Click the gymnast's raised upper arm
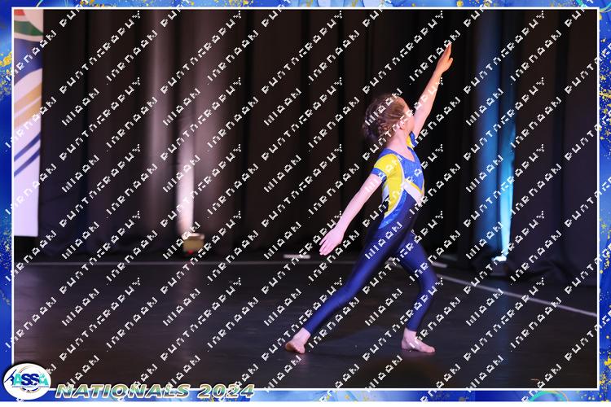611x407 pixels. pyautogui.click(x=426, y=106)
